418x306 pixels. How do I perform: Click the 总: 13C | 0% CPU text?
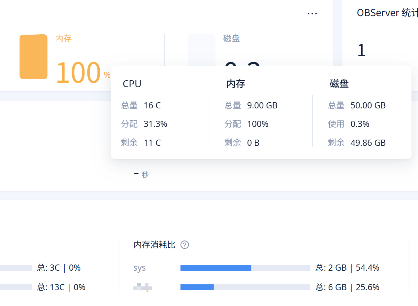61,287
